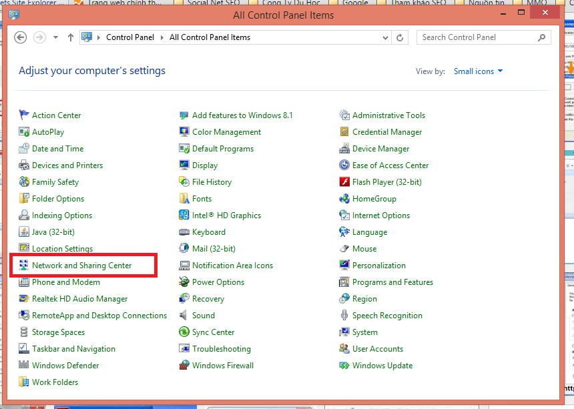Open Programs and Features link
This screenshot has height=409, width=574.
pos(392,282)
